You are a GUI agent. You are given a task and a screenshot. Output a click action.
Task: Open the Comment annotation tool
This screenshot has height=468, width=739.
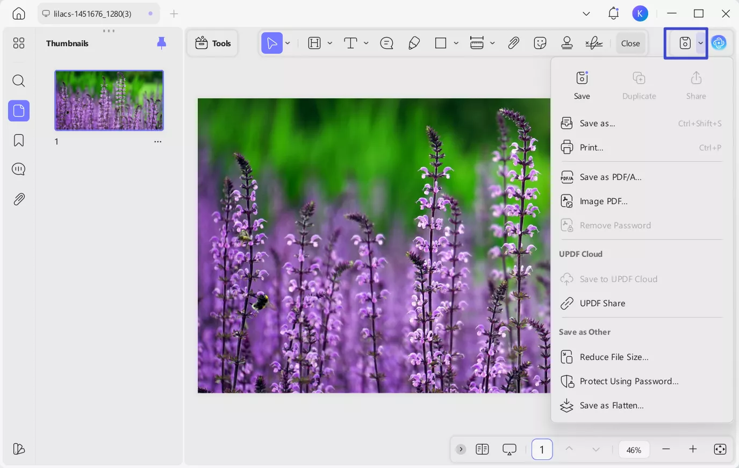coord(387,43)
